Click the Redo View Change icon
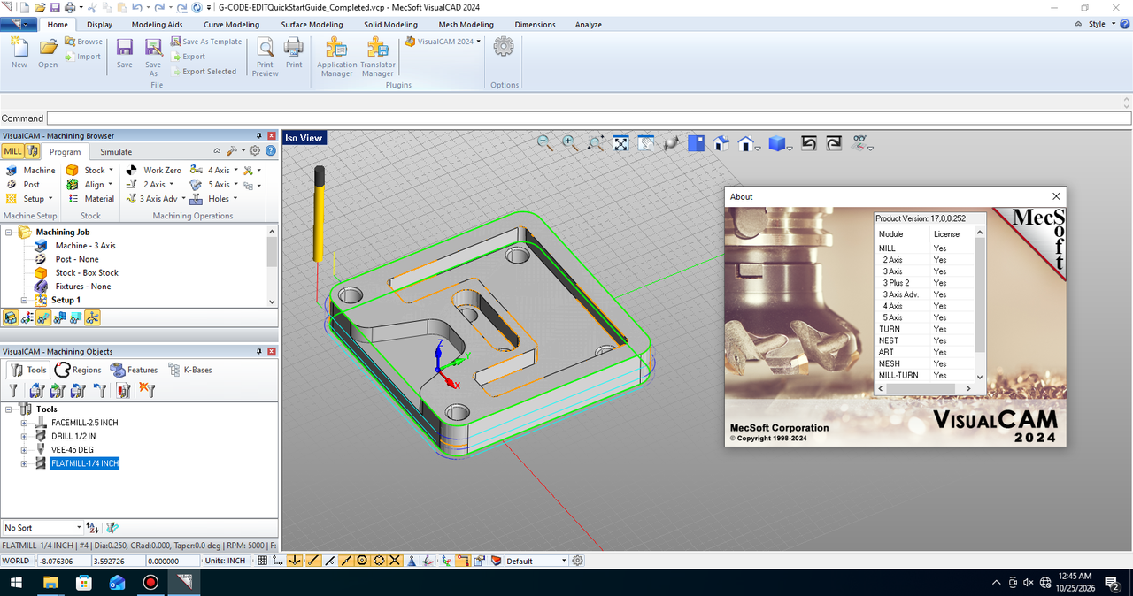Screen dimensions: 1133x596 (833, 142)
